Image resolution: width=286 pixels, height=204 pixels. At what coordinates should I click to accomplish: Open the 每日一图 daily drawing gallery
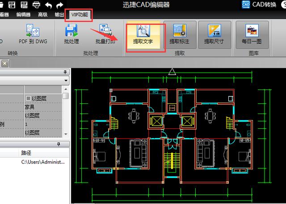(x=252, y=35)
